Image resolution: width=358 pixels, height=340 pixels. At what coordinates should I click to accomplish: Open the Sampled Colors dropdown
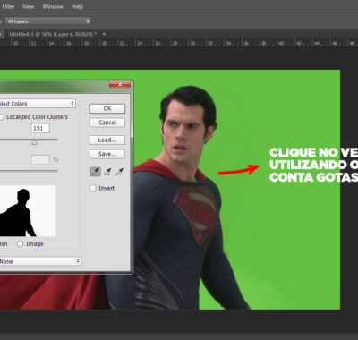(x=37, y=104)
